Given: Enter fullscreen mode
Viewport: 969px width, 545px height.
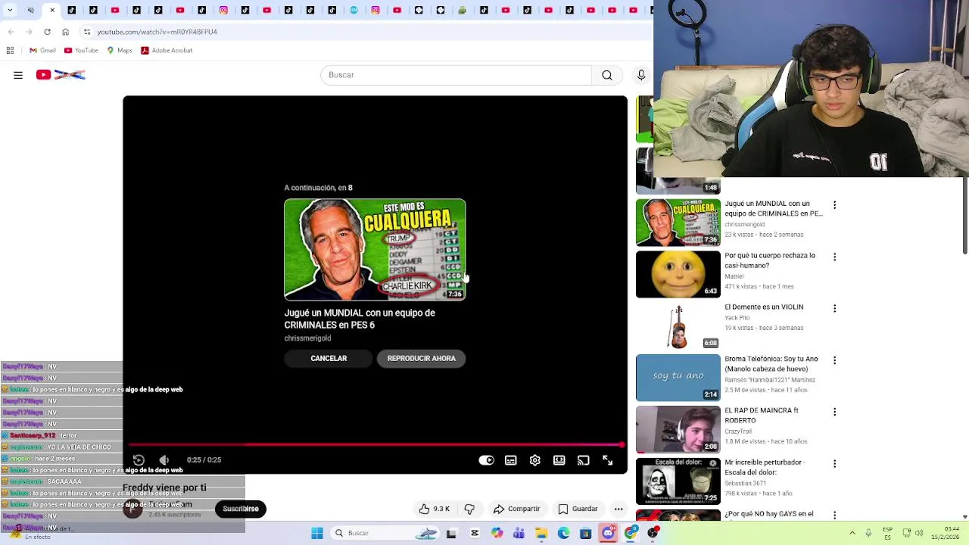Looking at the screenshot, I should point(608,460).
